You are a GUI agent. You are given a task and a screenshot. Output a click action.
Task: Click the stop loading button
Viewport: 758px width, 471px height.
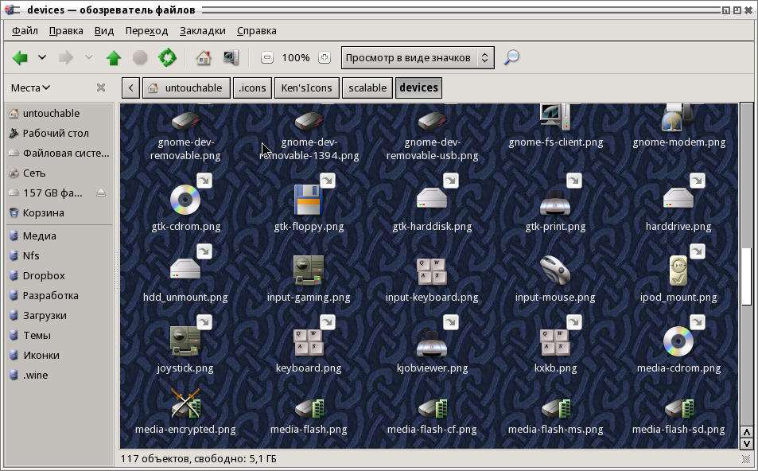140,58
